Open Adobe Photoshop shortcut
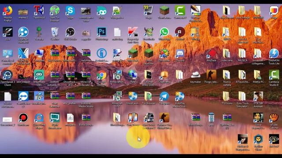This screenshot has width=282, height=158. click(x=102, y=32)
